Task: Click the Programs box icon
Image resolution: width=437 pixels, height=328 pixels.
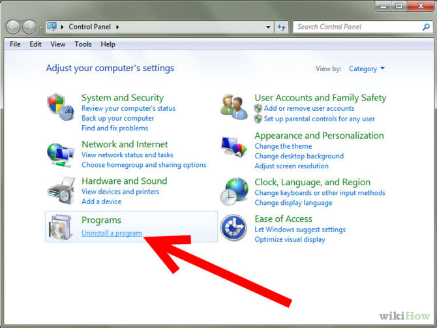Action: (x=61, y=227)
